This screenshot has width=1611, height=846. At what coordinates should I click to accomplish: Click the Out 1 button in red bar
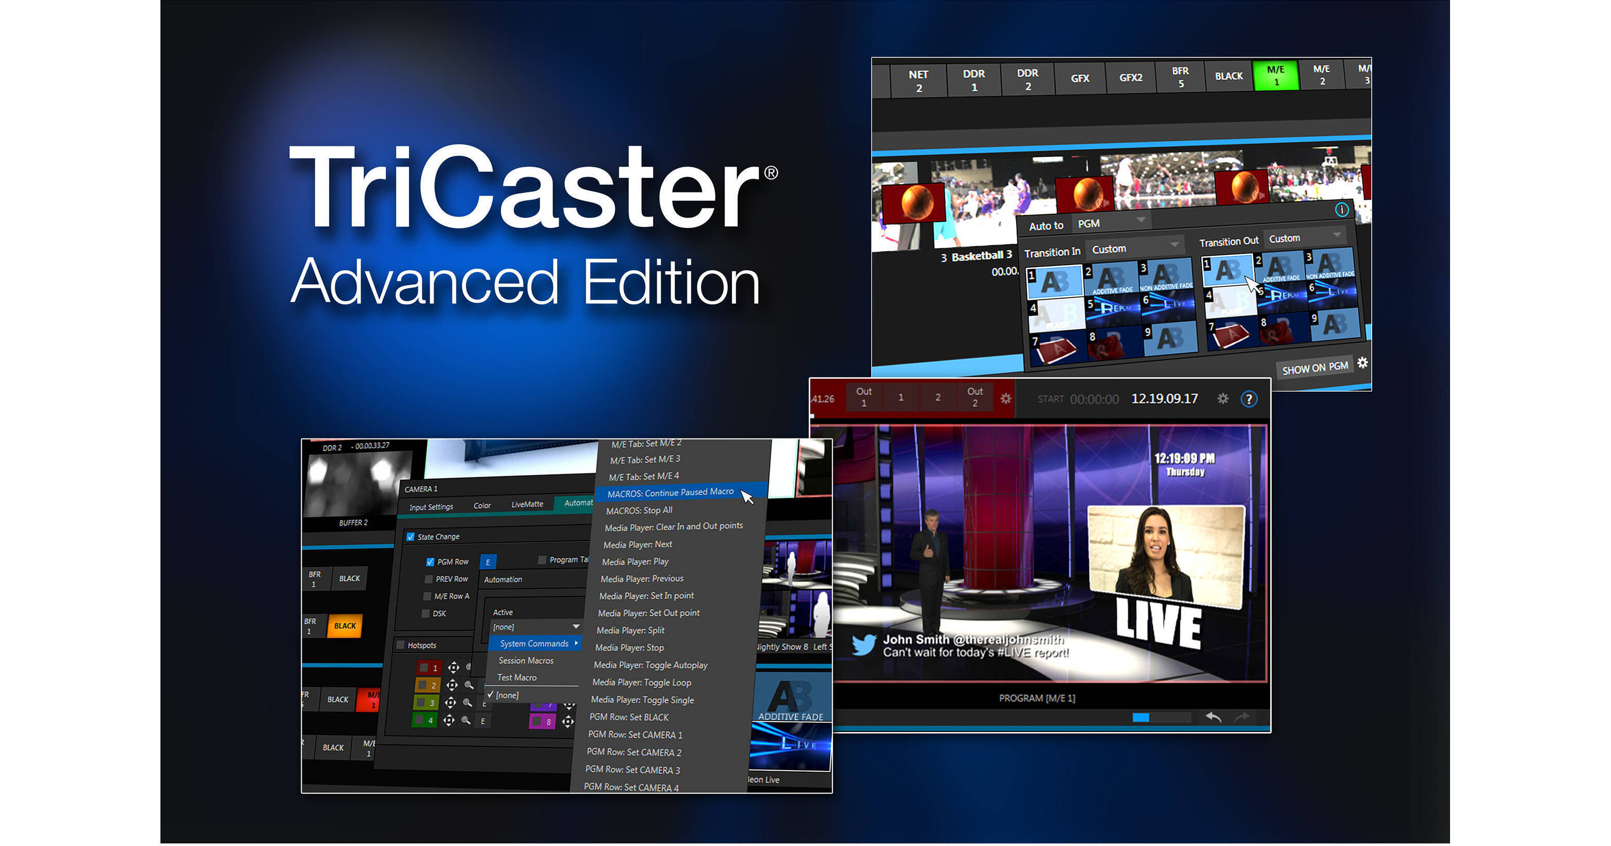[864, 397]
